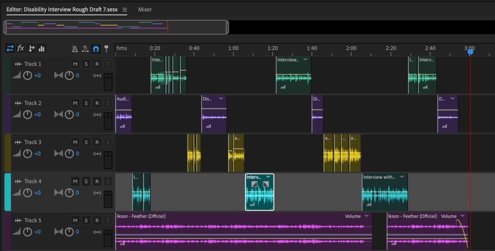495x251 pixels.
Task: Click the Inputs/Outputs arrows icon
Action: pos(10,48)
